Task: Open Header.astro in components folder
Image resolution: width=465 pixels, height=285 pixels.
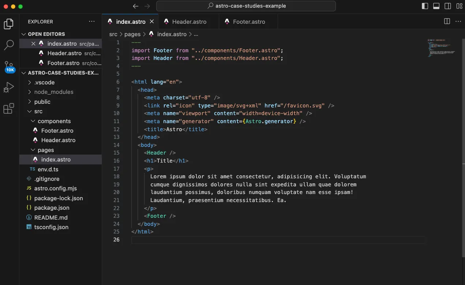Action: click(60, 140)
